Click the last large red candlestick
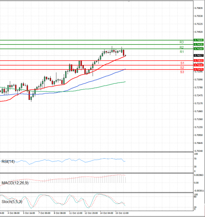Viewport: 205px width, 217px height. (124, 53)
